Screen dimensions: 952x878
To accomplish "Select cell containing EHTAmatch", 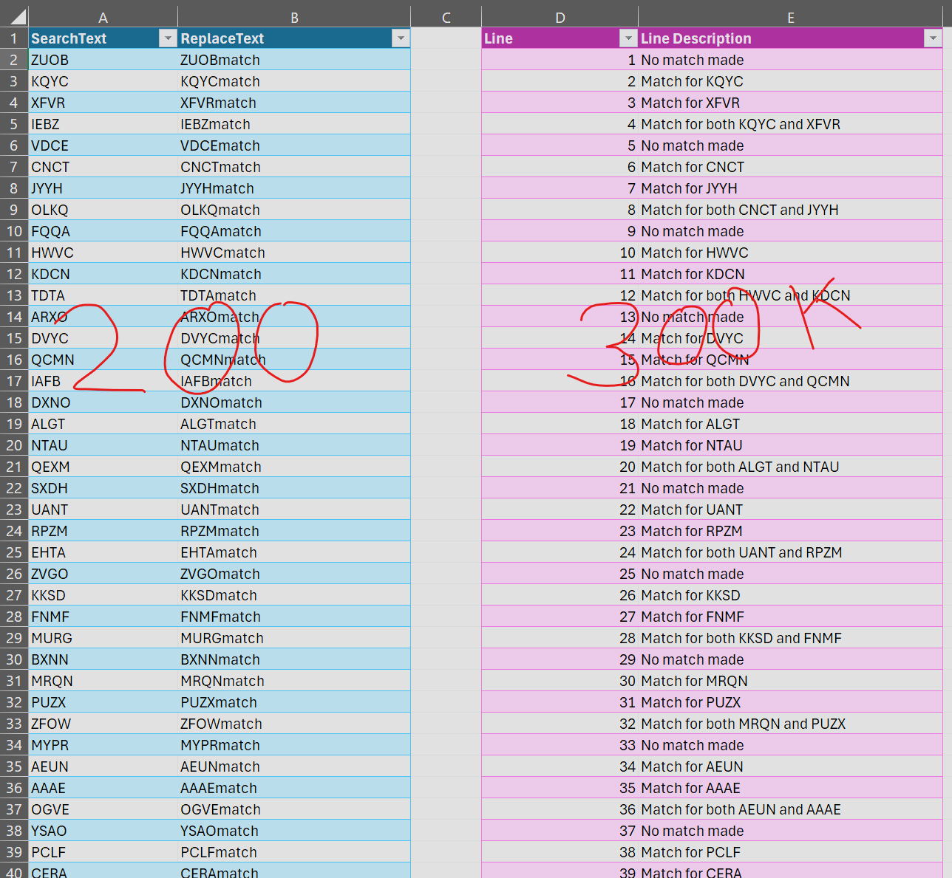I will (x=294, y=552).
